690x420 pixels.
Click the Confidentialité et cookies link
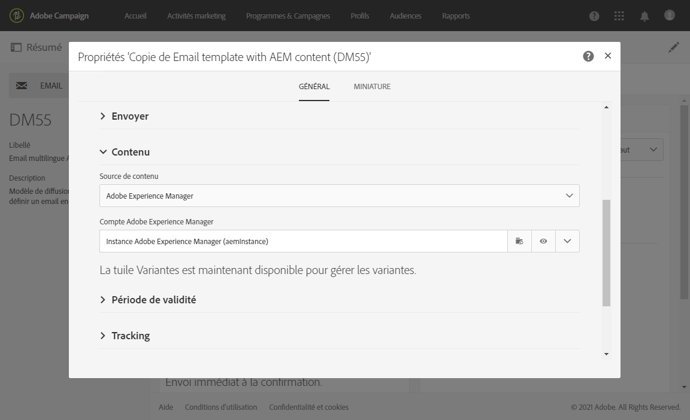(309, 407)
